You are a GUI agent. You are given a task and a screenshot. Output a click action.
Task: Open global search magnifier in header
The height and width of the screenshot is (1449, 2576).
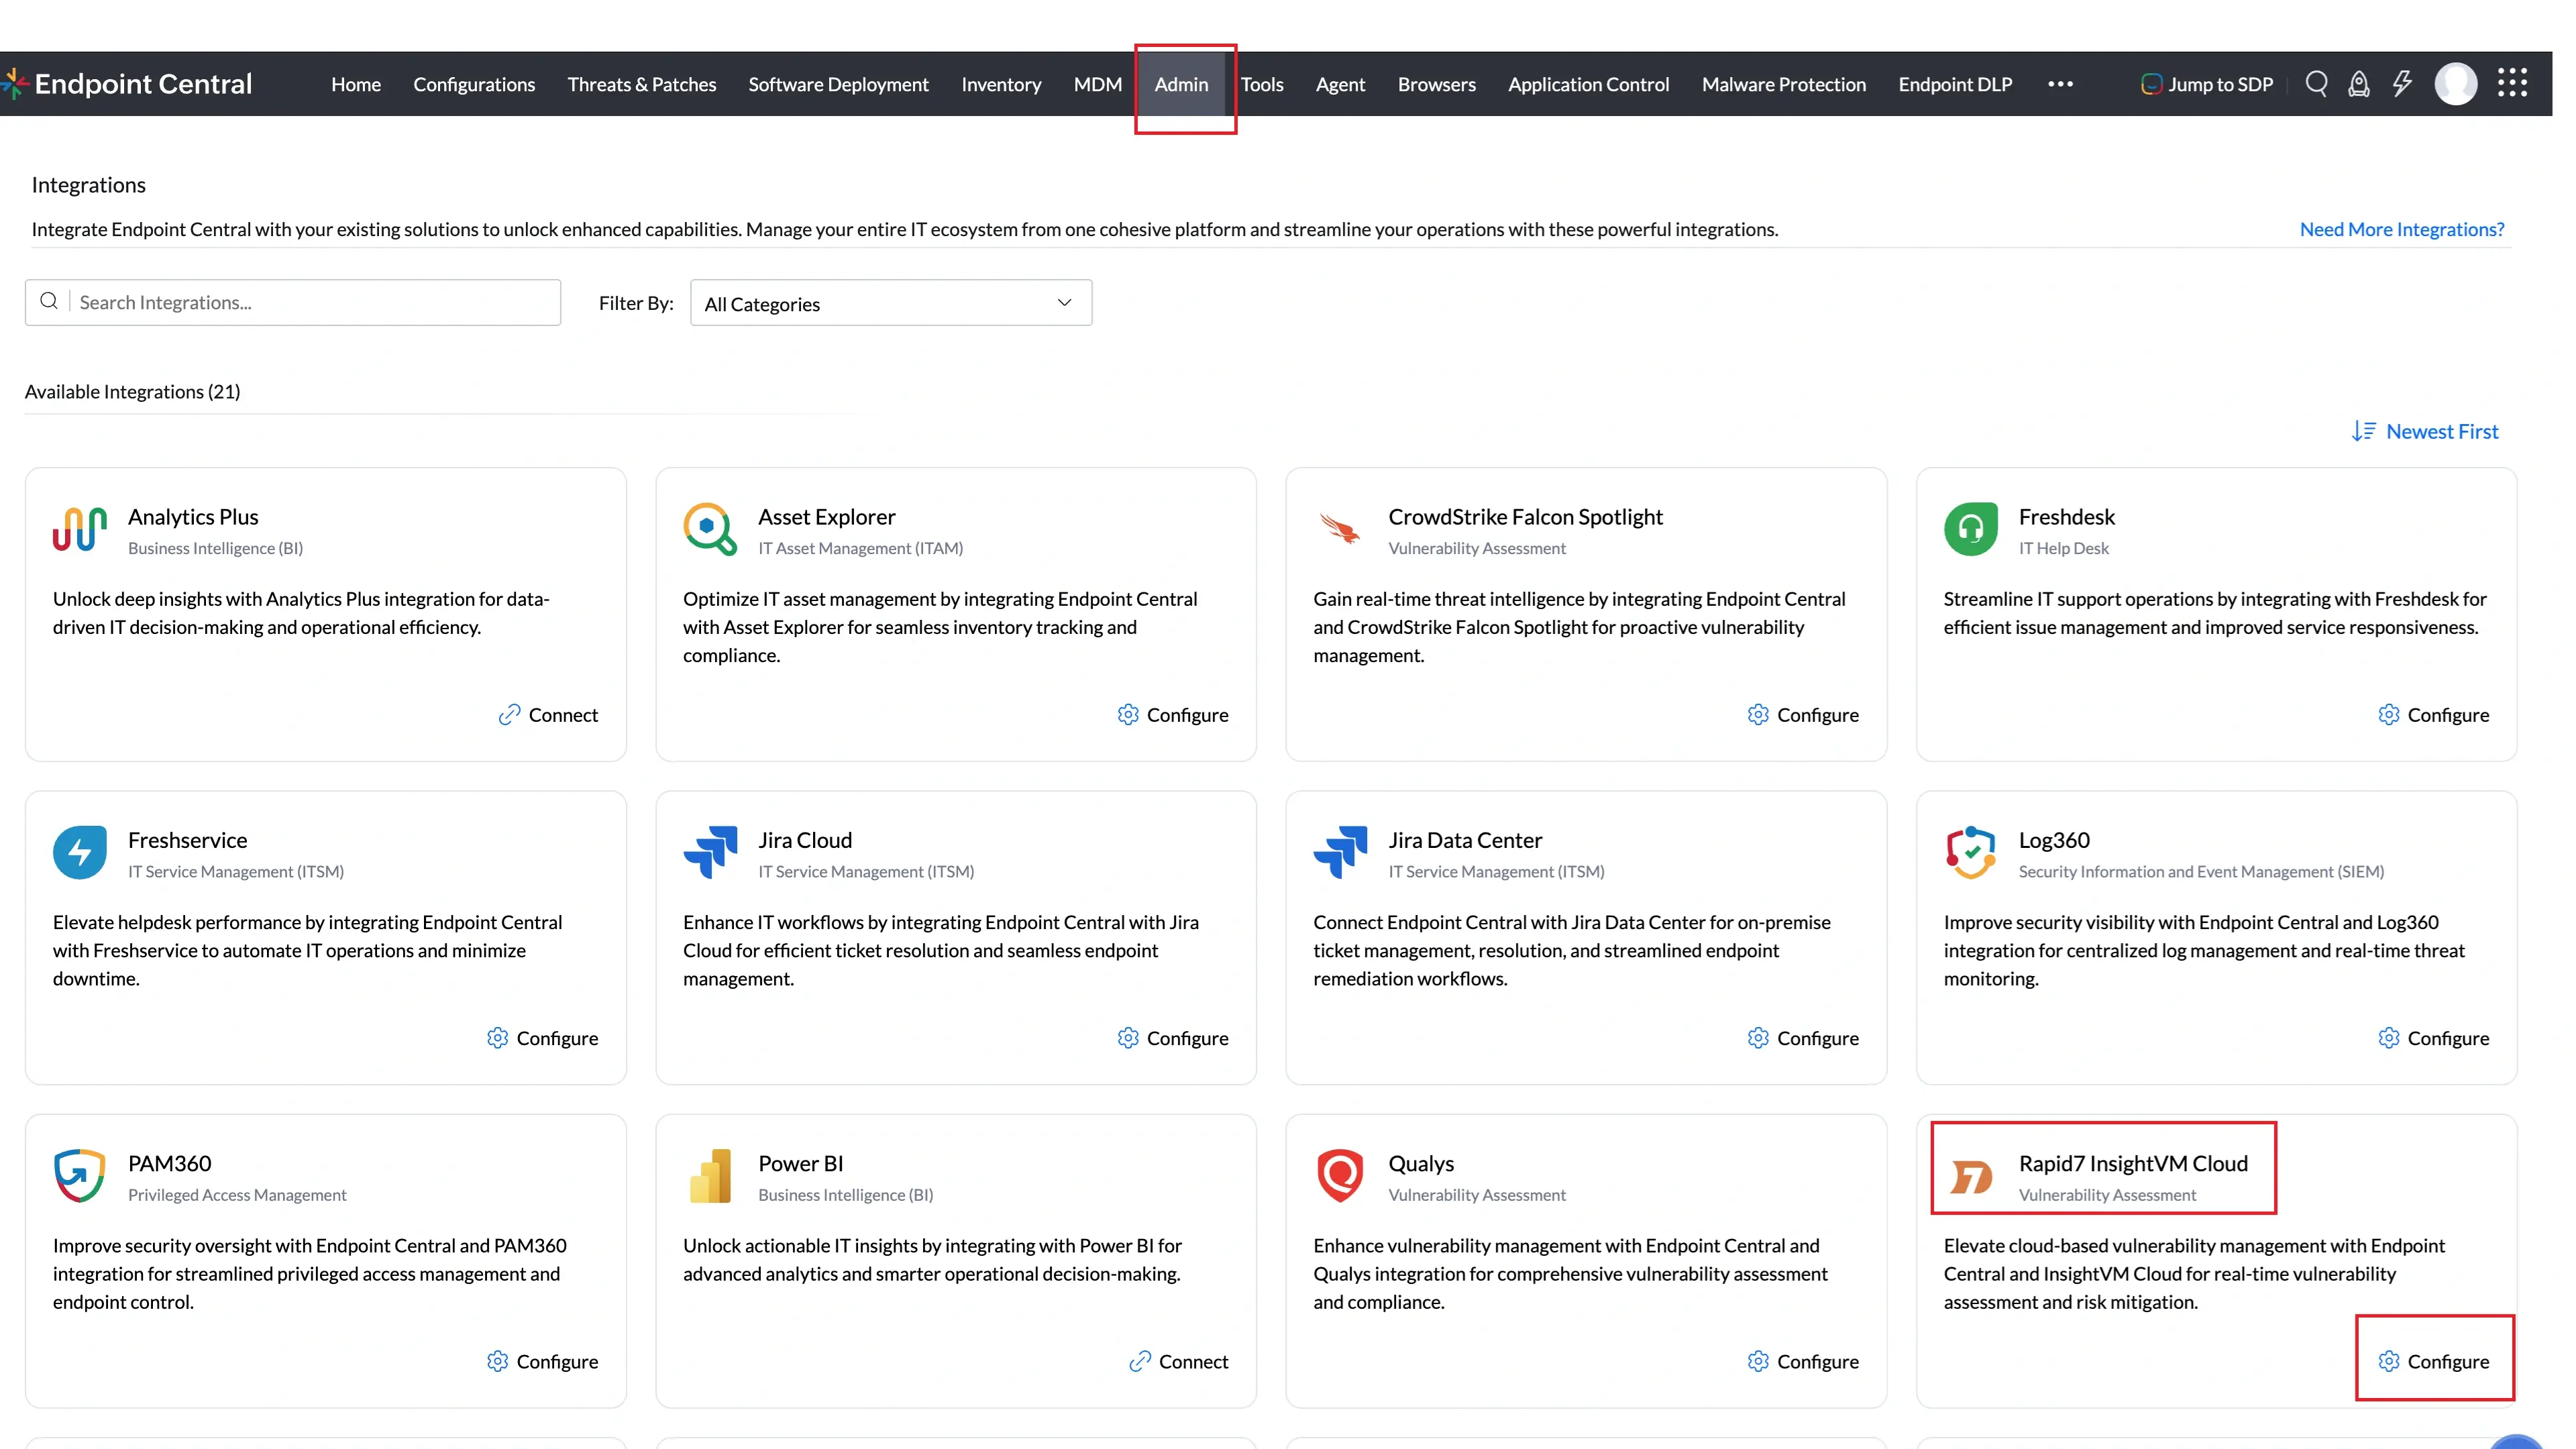pyautogui.click(x=2316, y=84)
